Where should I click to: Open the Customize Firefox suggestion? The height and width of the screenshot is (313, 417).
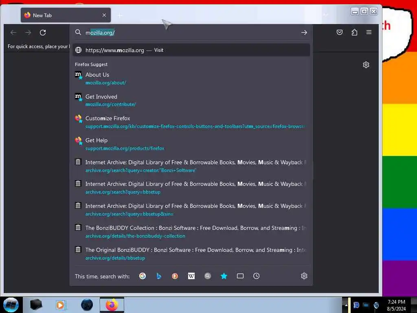tap(191, 122)
